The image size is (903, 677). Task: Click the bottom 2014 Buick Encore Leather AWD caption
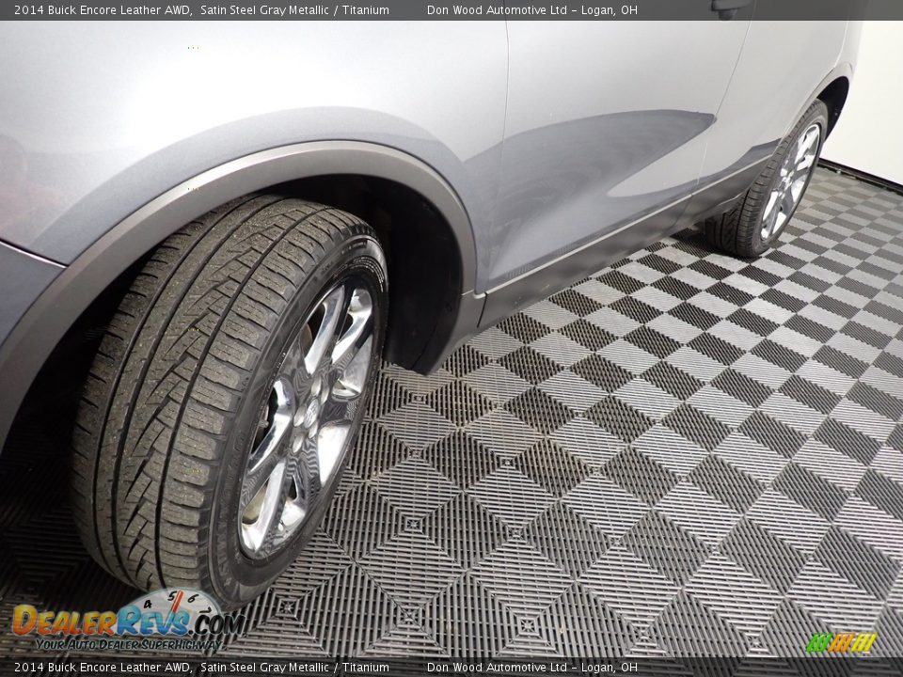point(103,666)
